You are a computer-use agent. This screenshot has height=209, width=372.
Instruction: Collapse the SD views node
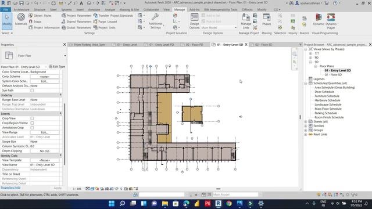coord(310,62)
